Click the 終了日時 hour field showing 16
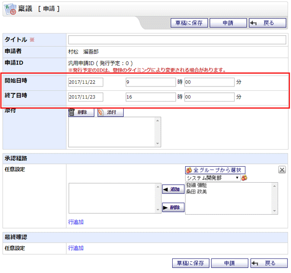Image resolution: width=291 pixels, height=273 pixels. [151, 97]
